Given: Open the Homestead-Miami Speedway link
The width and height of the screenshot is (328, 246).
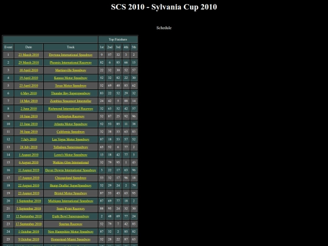Looking at the screenshot, I should point(70,239).
